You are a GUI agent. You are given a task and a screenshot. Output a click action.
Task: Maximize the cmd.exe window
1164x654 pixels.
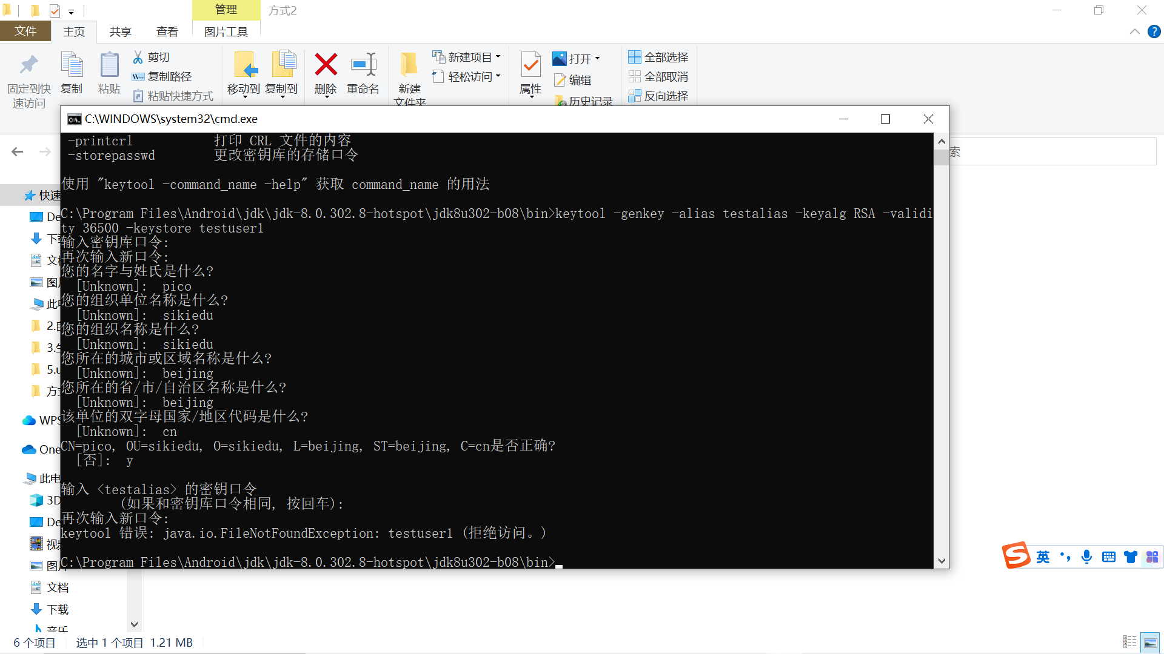pos(885,119)
